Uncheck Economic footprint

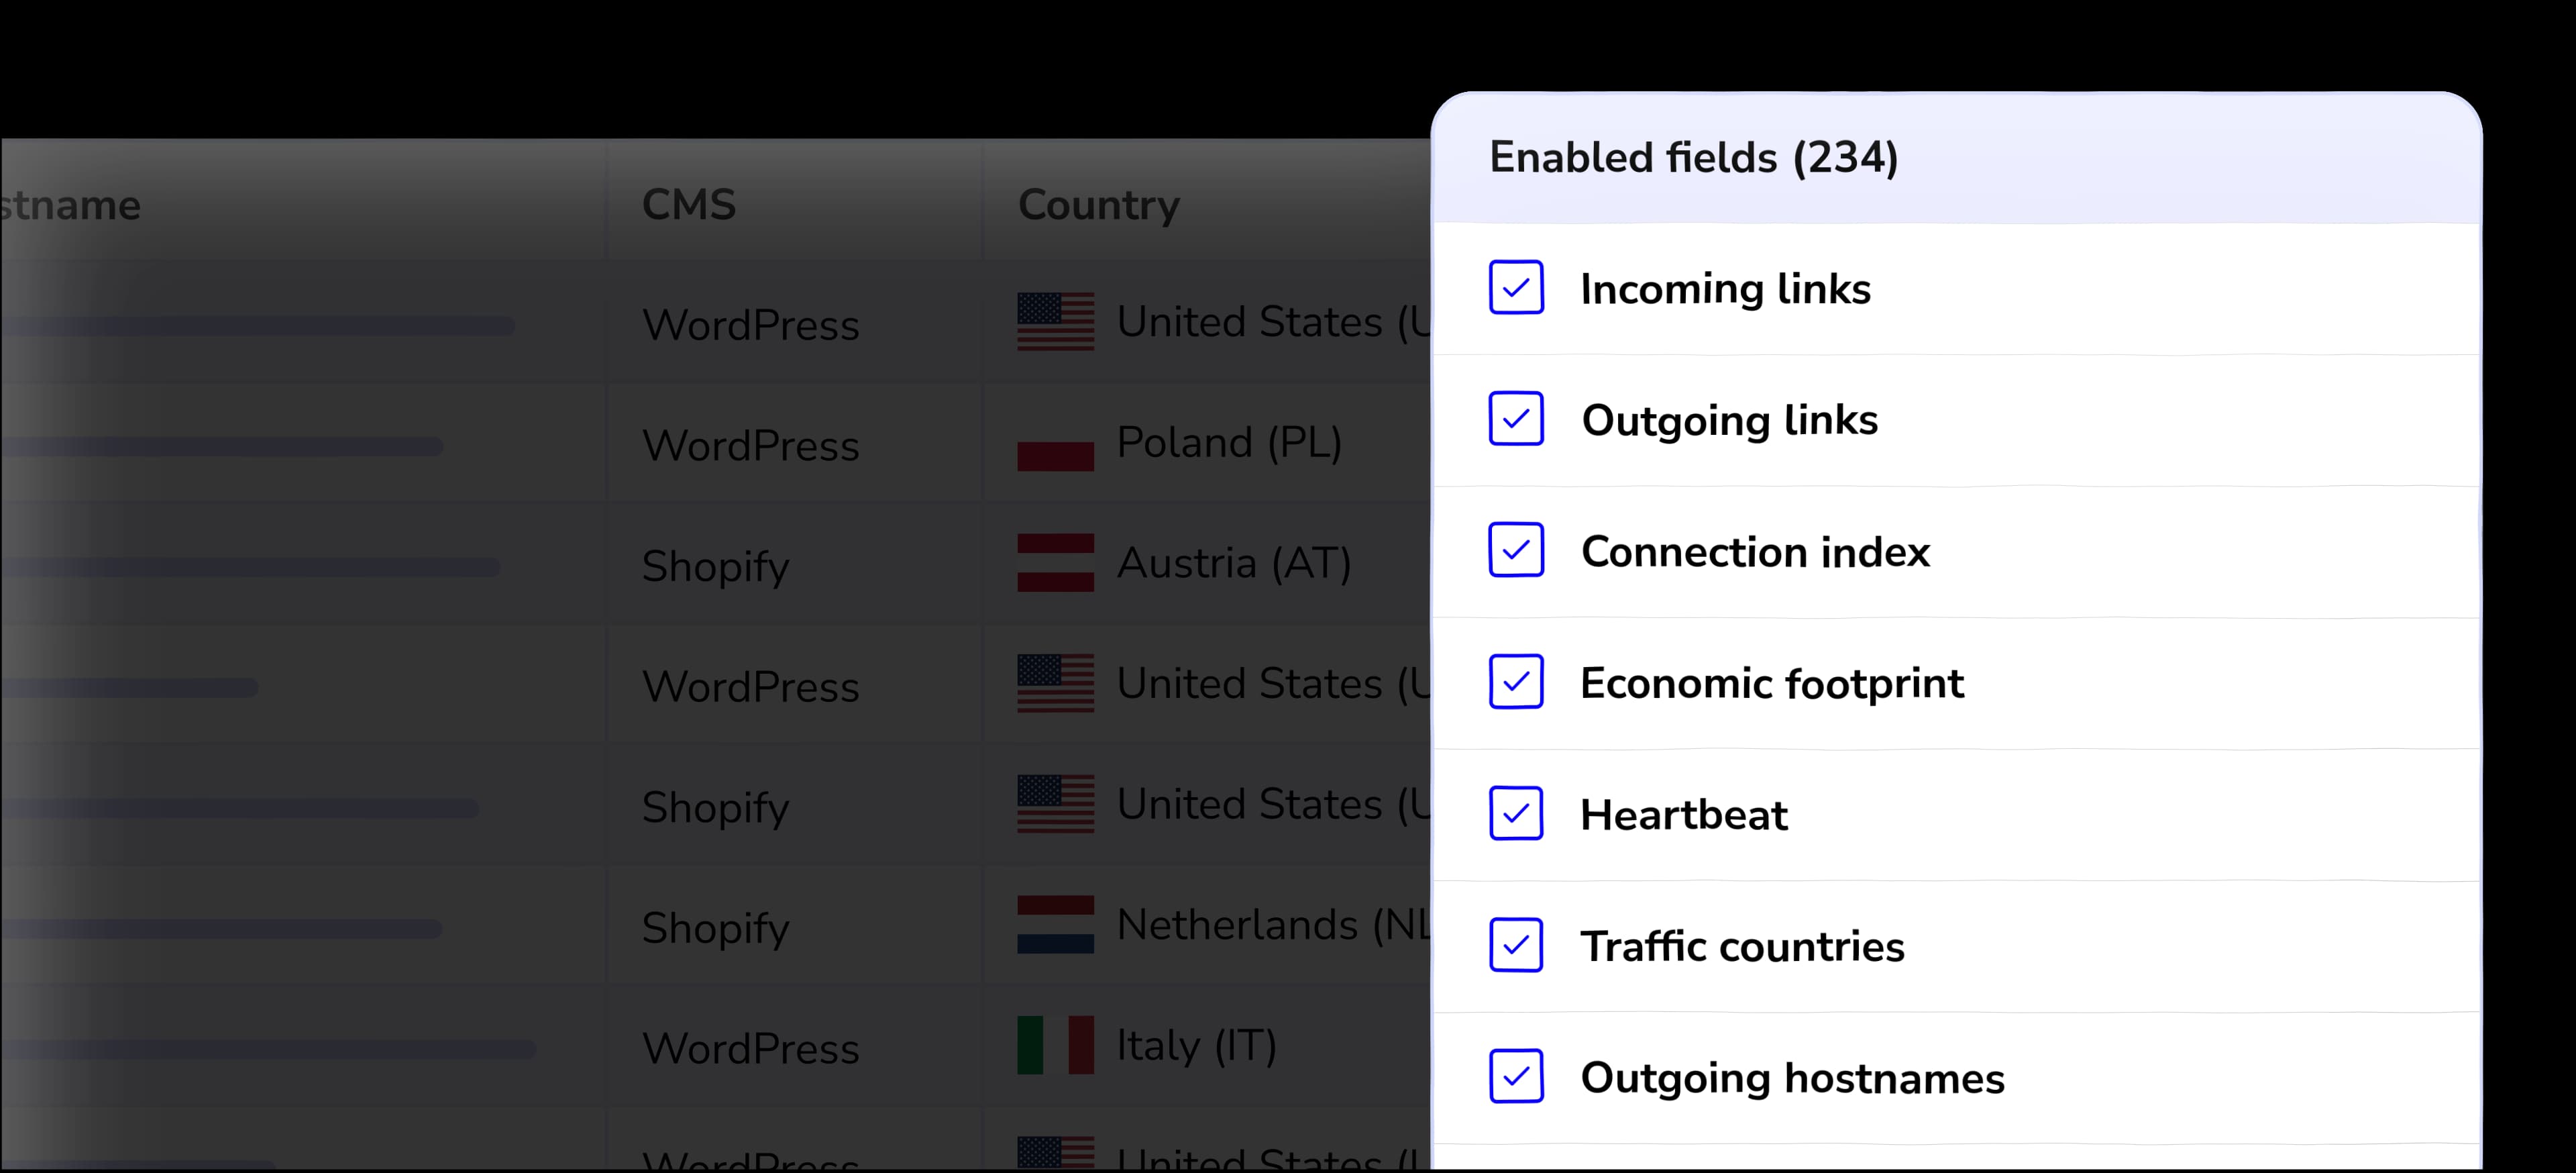[1516, 683]
